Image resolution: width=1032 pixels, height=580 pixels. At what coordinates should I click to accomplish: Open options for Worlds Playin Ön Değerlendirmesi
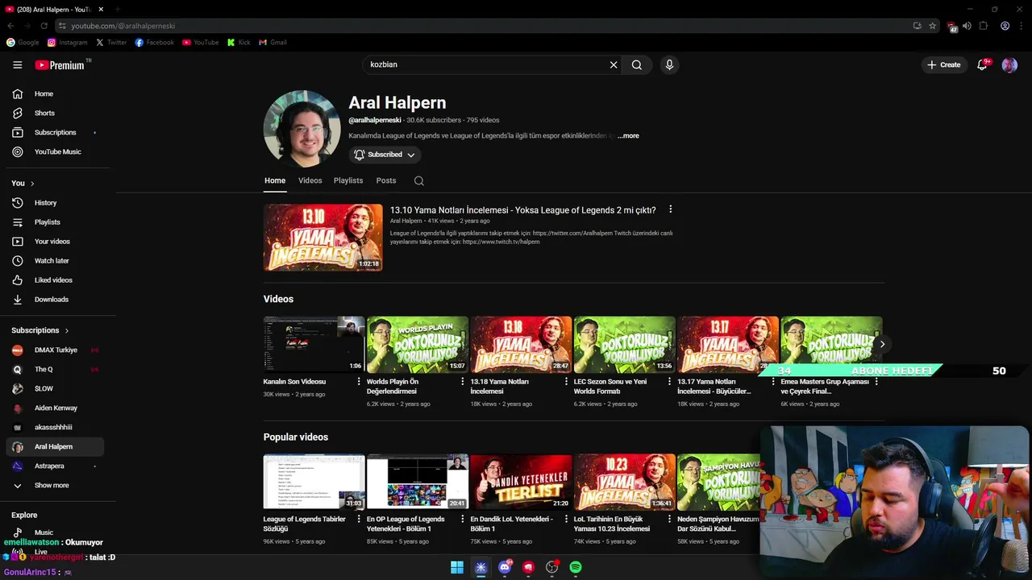463,382
